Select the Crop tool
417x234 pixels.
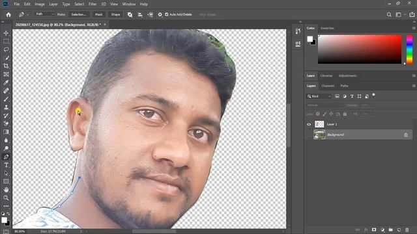click(x=6, y=66)
